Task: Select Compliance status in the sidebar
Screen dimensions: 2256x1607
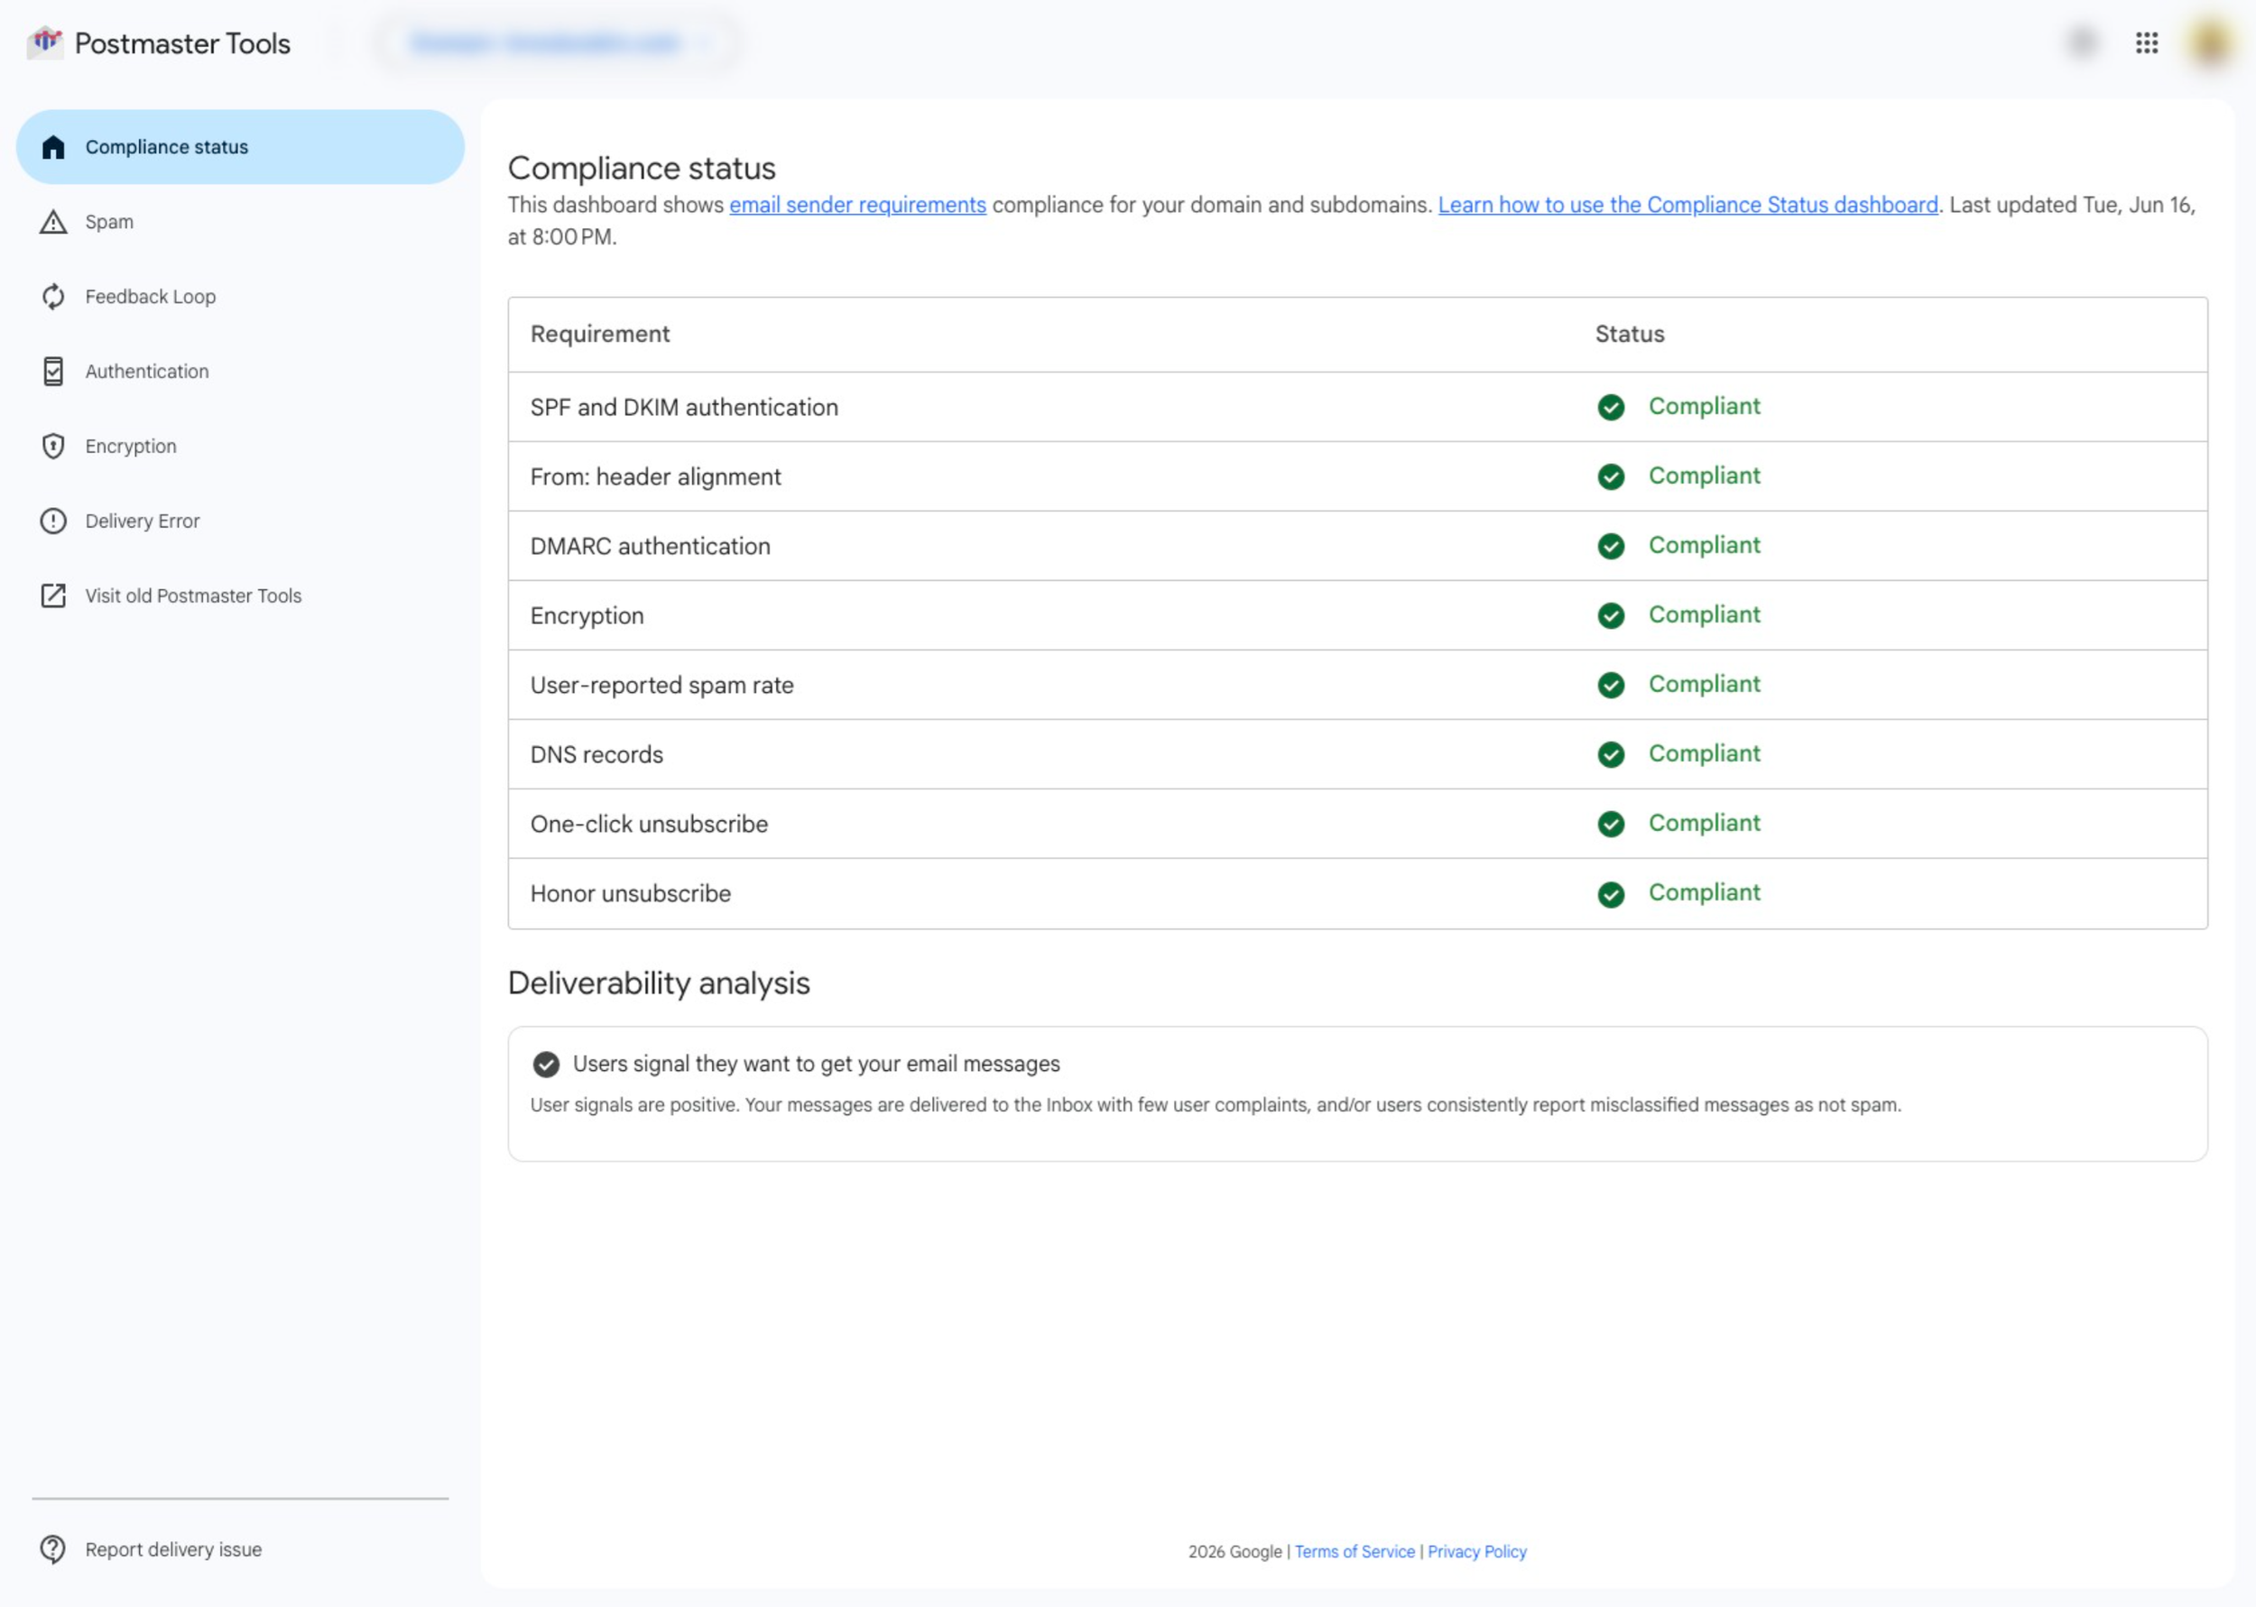Action: 240,147
